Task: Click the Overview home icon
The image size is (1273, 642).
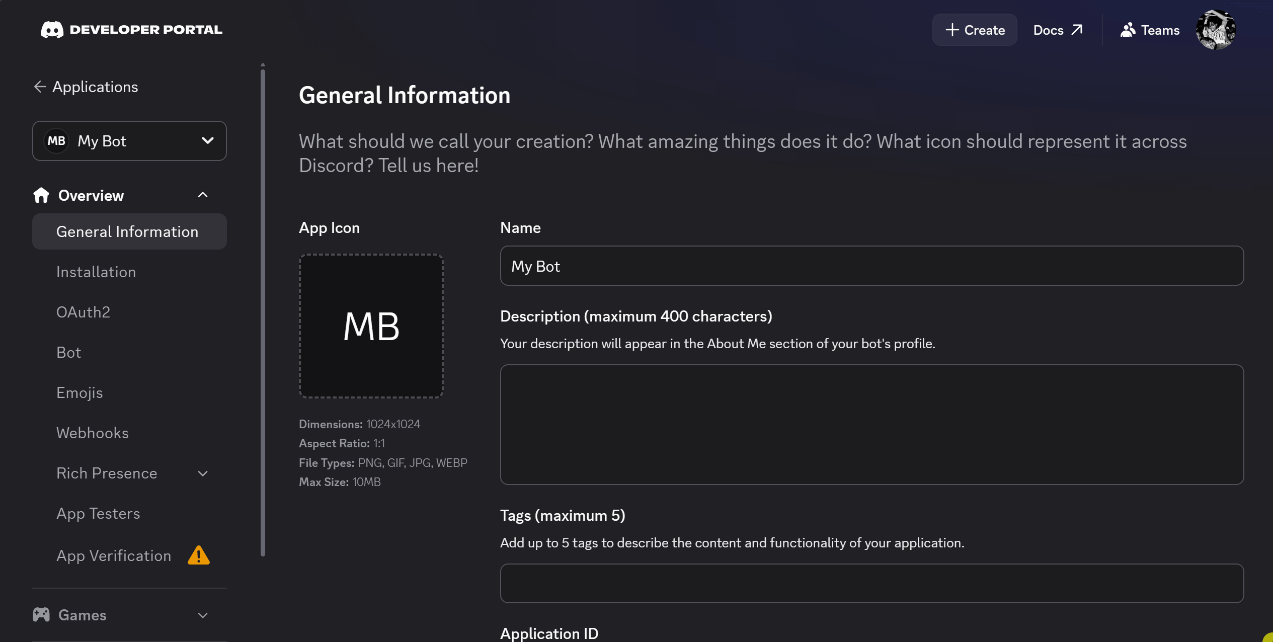Action: point(41,195)
